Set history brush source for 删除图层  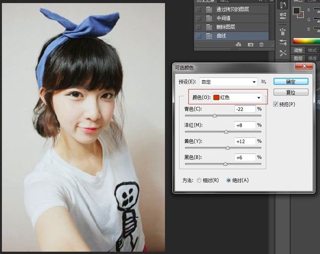coord(199,27)
